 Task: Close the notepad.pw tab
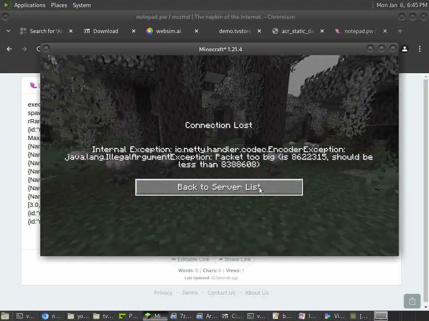(x=385, y=31)
